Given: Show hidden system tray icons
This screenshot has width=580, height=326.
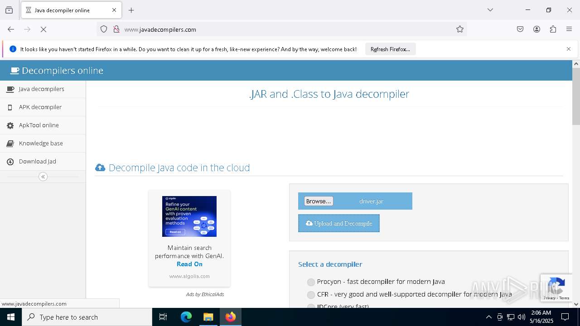Looking at the screenshot, I should (488, 317).
